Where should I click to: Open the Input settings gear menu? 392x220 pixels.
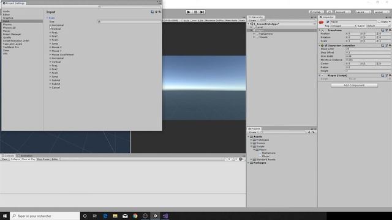click(159, 12)
